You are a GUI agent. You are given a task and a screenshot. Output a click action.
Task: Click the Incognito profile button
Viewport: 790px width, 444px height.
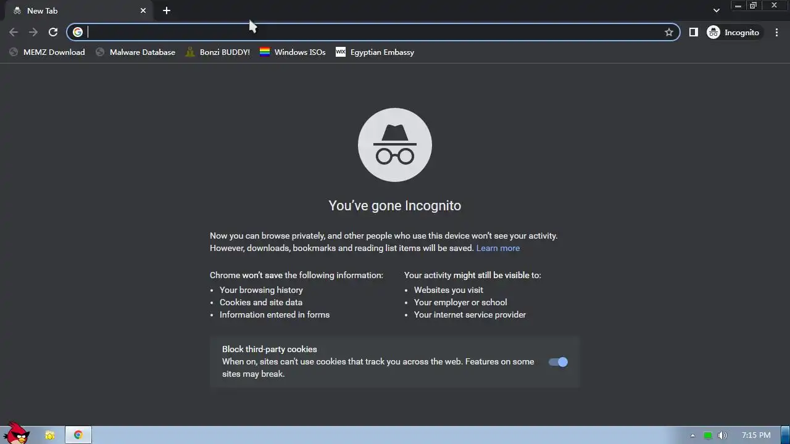click(733, 32)
